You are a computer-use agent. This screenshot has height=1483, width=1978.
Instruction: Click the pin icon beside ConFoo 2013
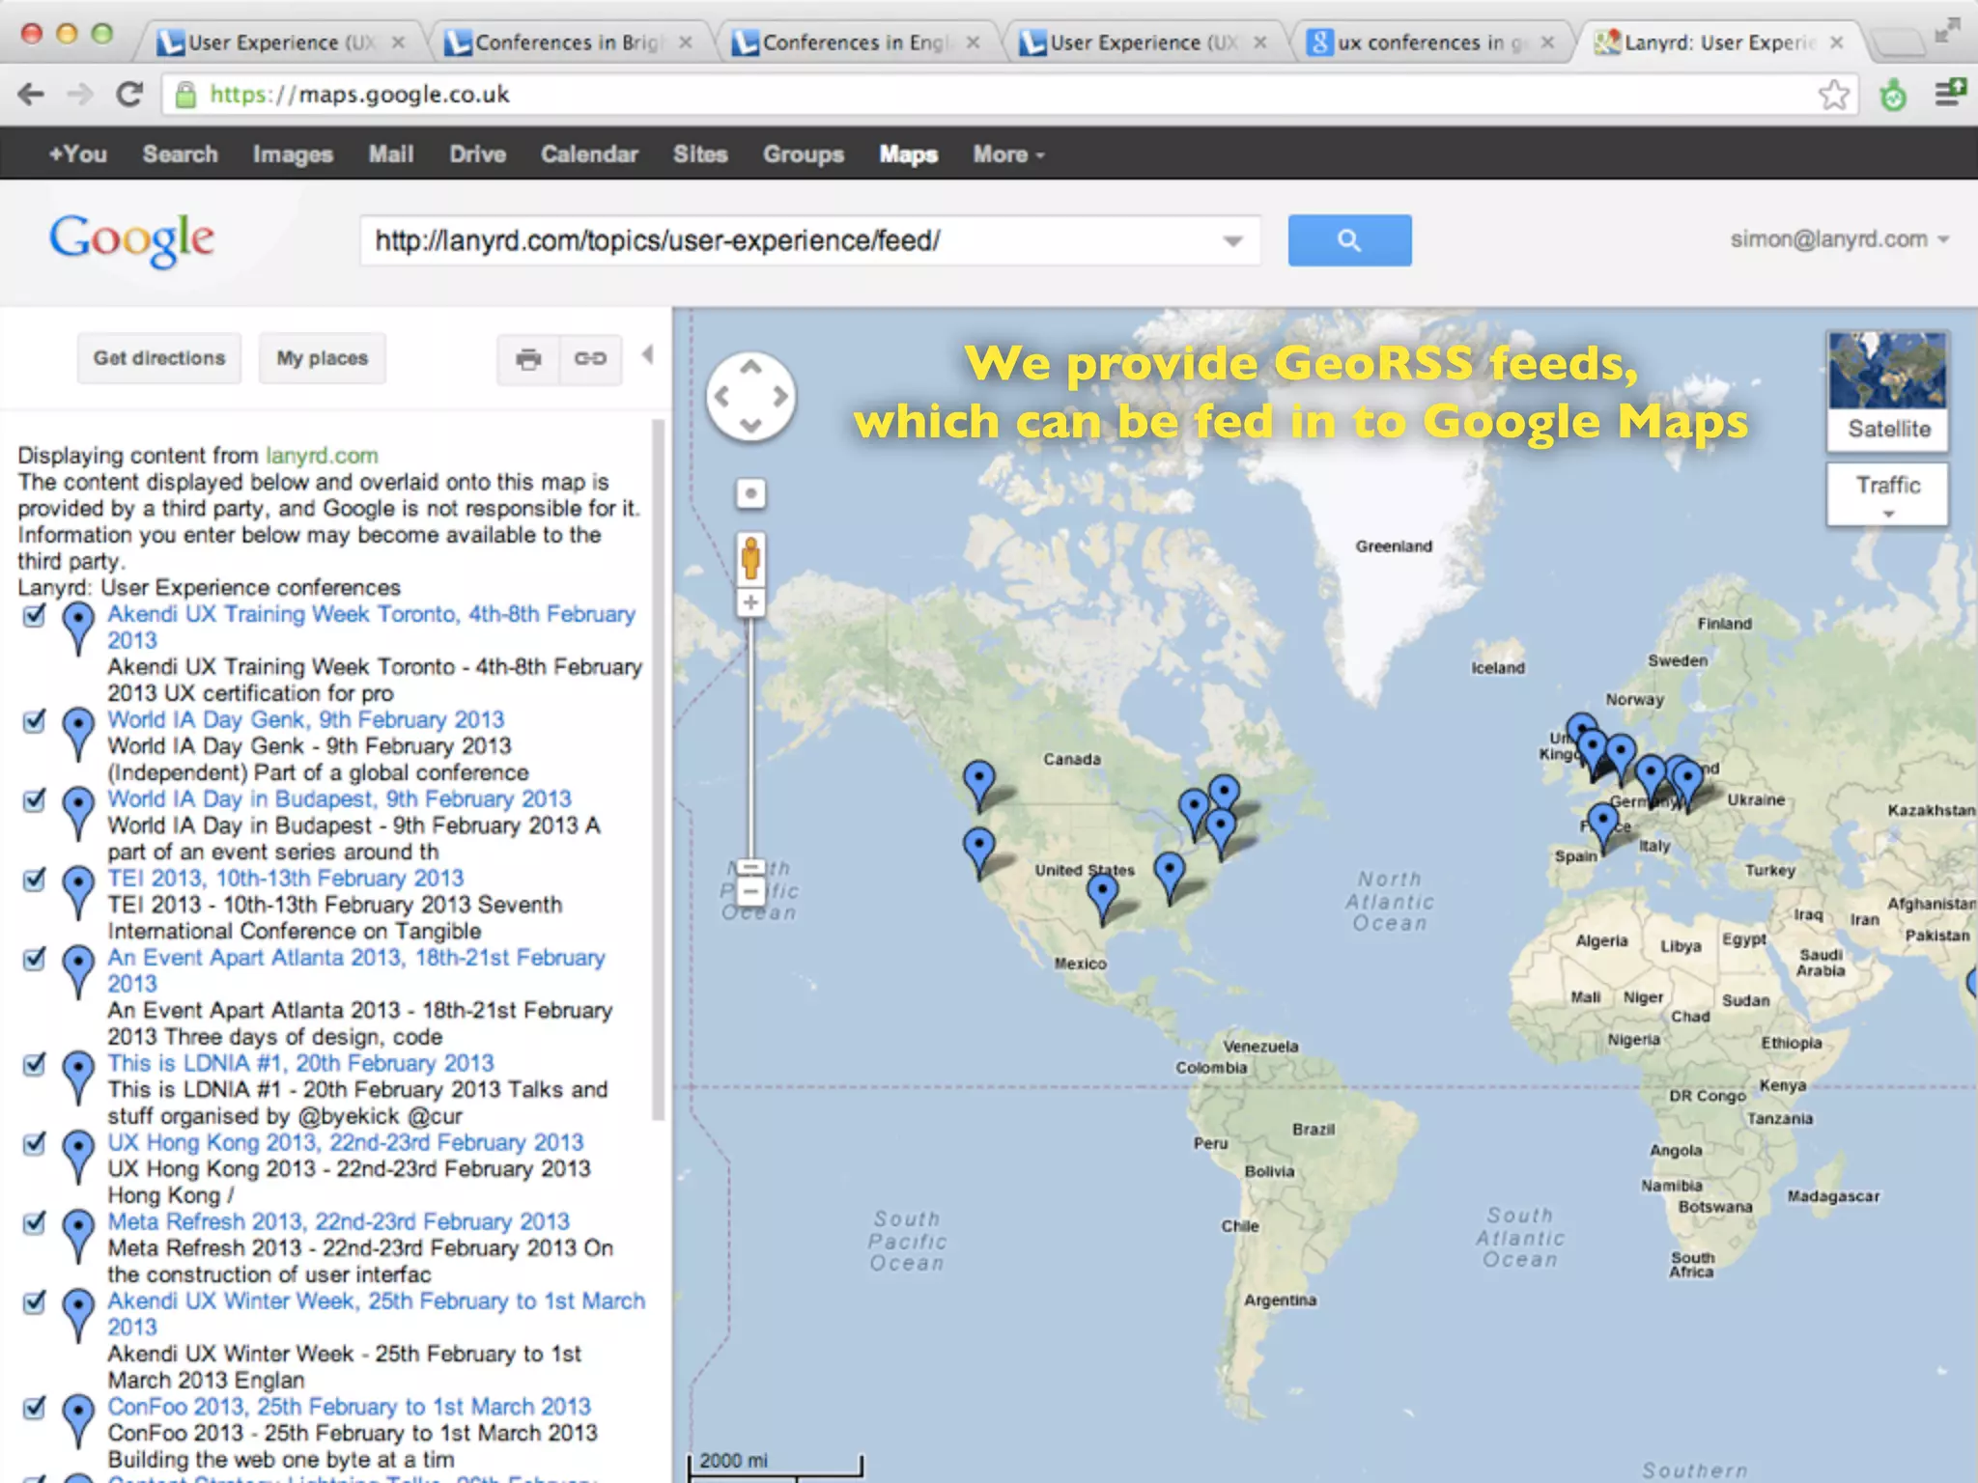tap(78, 1421)
